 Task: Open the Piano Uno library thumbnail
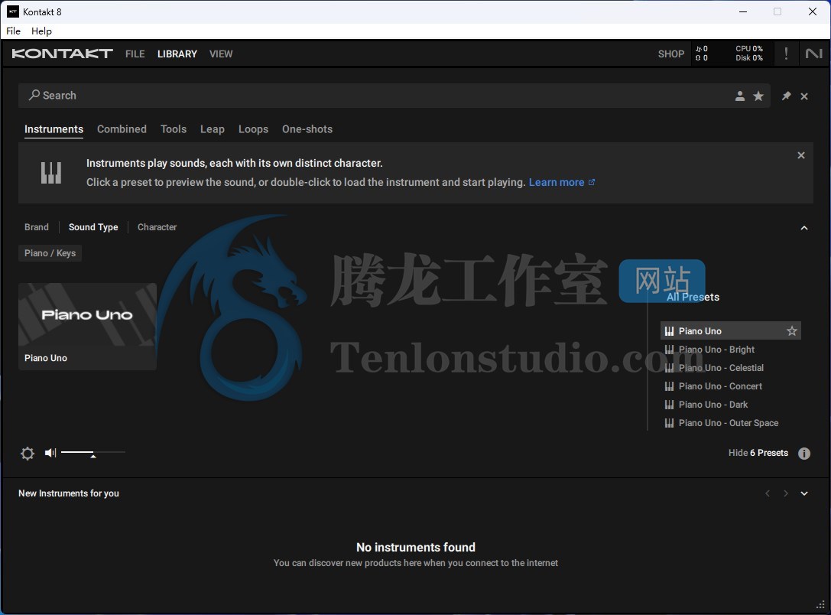pyautogui.click(x=87, y=326)
